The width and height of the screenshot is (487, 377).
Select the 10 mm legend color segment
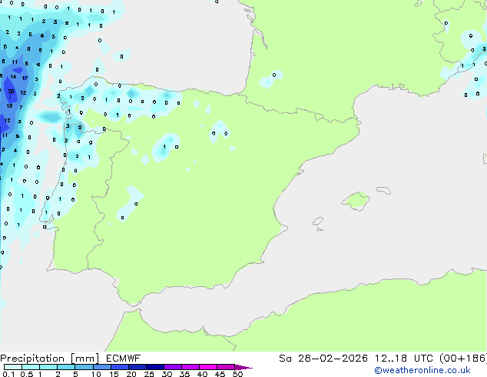pos(103,368)
